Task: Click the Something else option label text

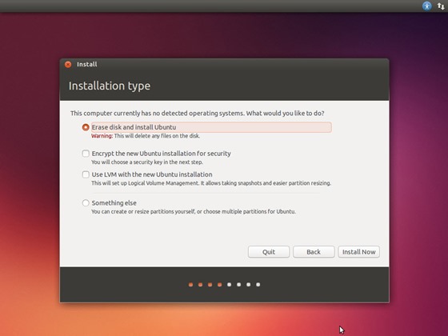Action: [114, 203]
